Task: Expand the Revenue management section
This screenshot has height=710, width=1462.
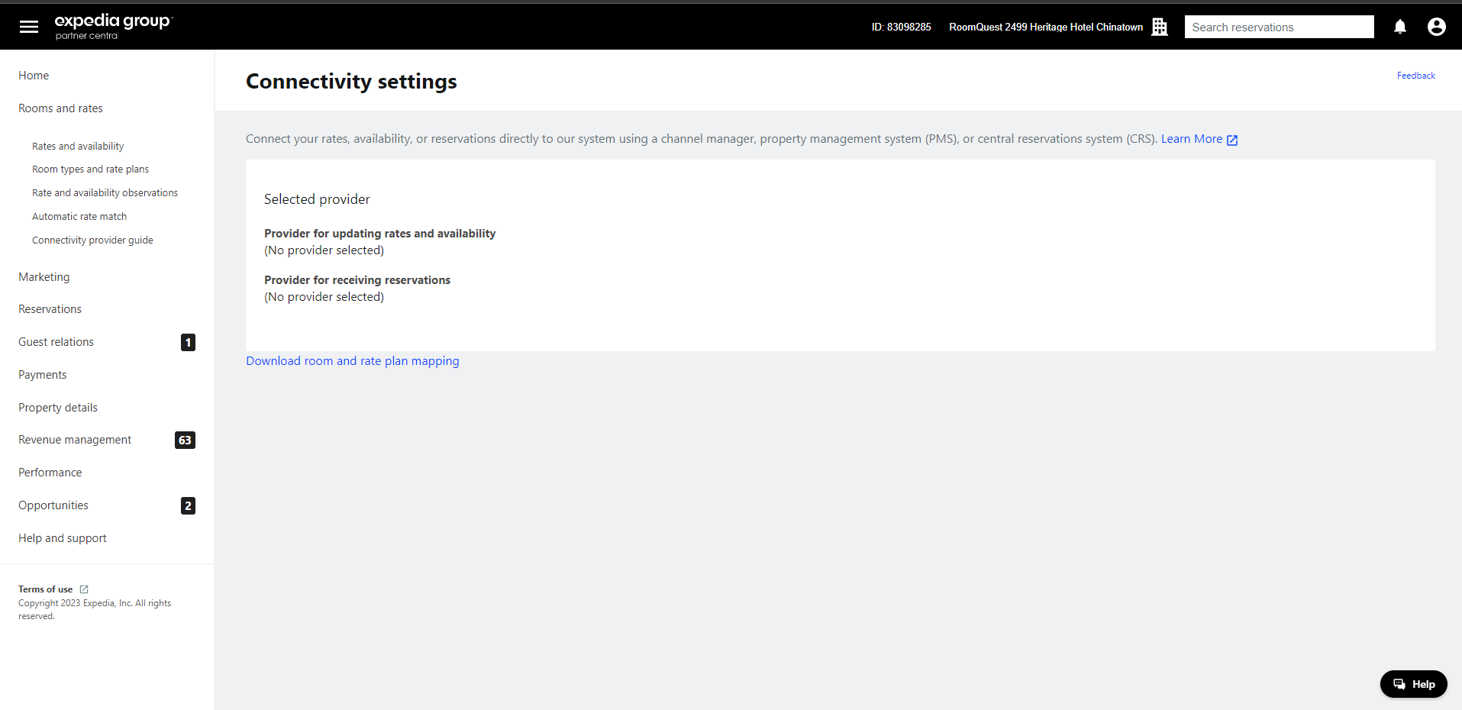Action: [75, 440]
